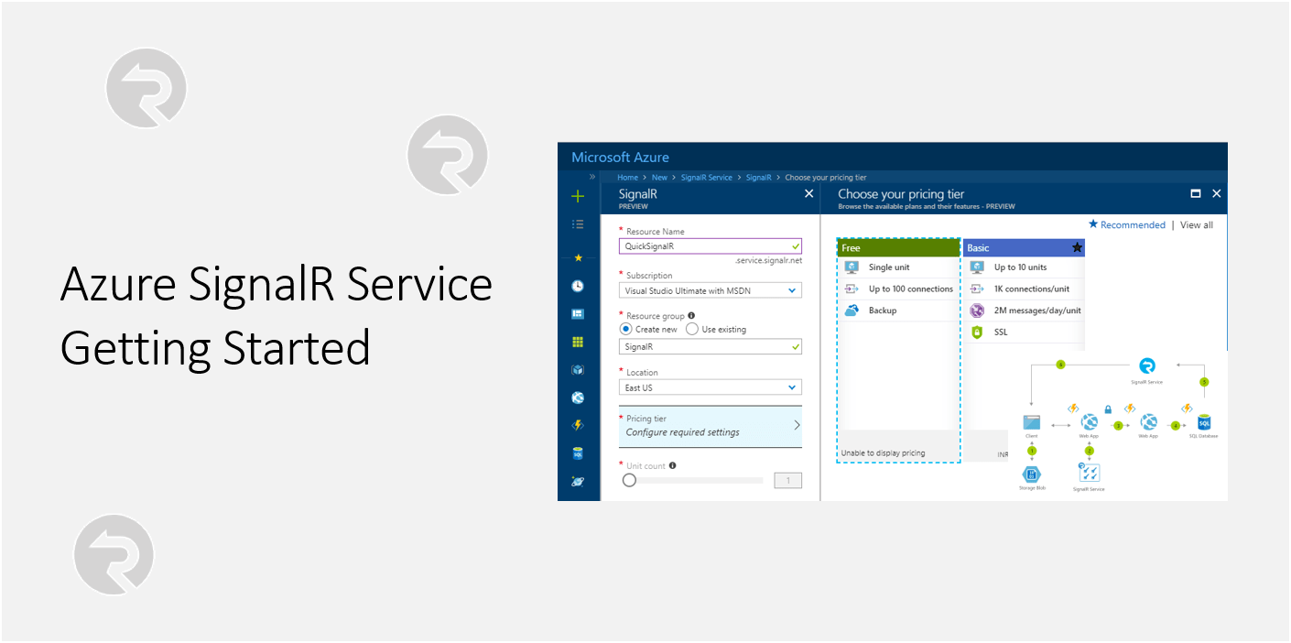Open the Dashboard icon in the sidebar
Image resolution: width=1291 pixels, height=643 pixels.
(578, 313)
